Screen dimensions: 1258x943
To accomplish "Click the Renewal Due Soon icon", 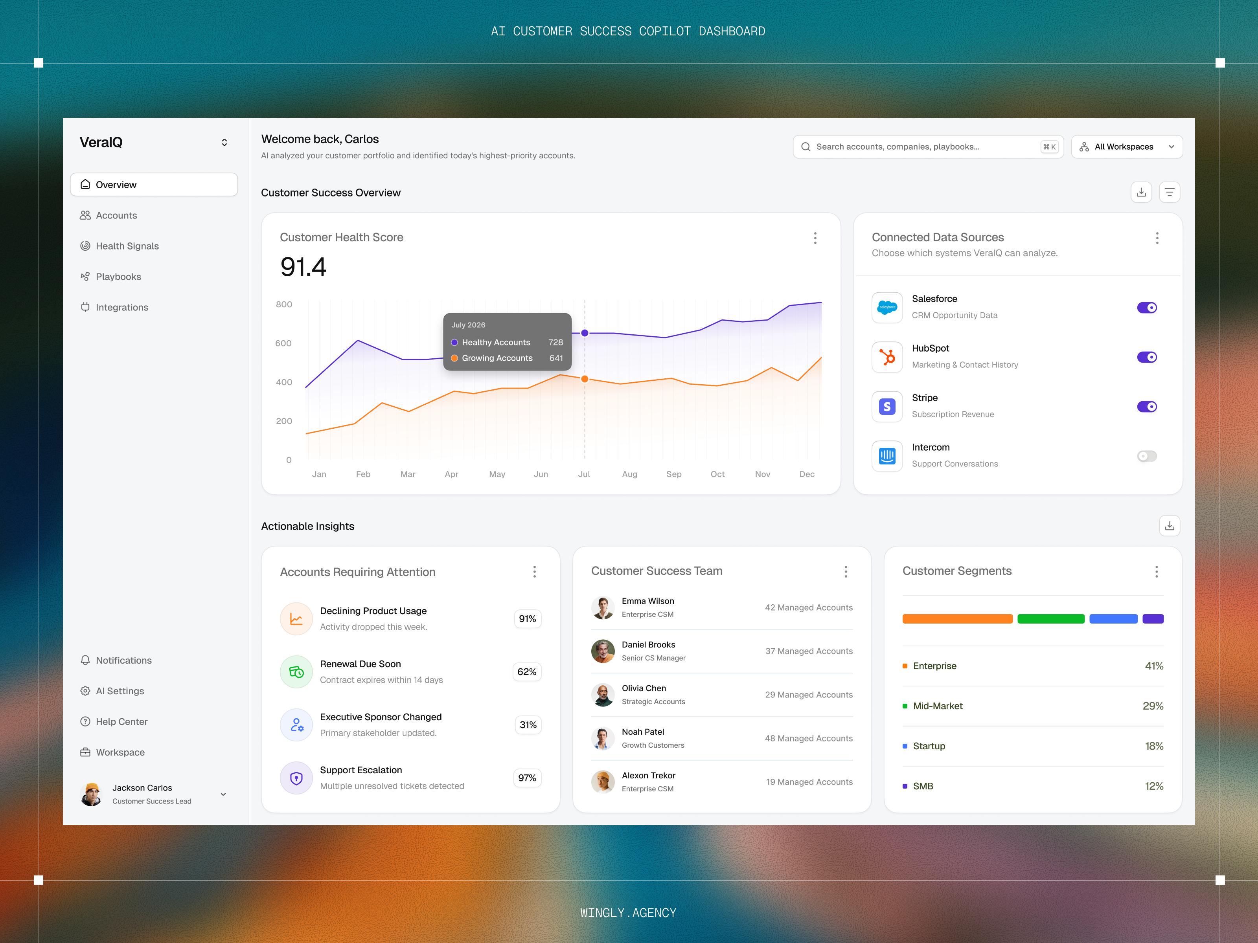I will pyautogui.click(x=296, y=672).
